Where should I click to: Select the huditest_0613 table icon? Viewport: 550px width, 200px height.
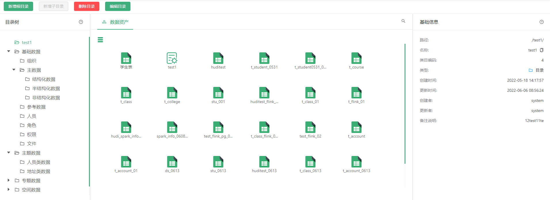point(264,162)
